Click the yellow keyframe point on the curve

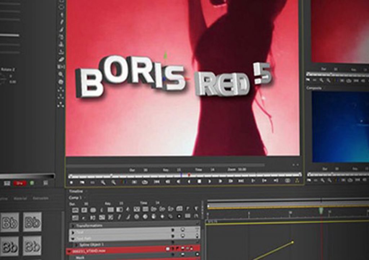[293, 242]
